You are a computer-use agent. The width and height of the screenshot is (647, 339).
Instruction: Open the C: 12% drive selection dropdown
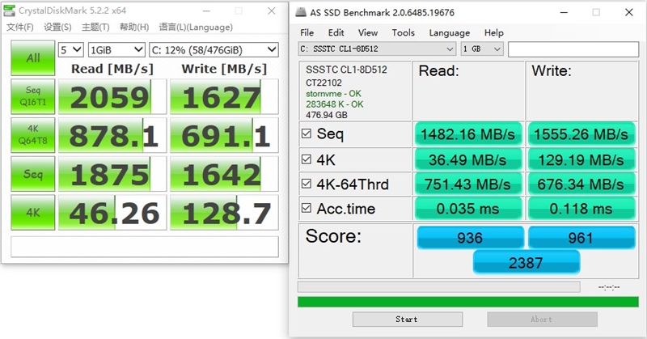[x=214, y=50]
